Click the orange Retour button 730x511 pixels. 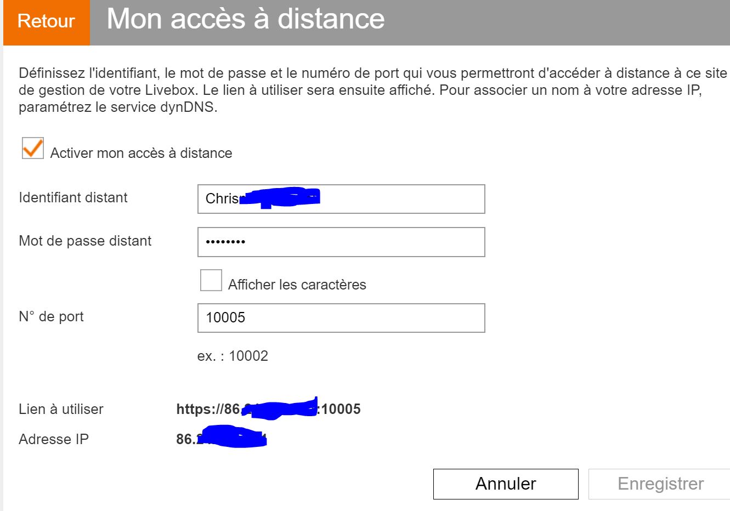coord(46,21)
